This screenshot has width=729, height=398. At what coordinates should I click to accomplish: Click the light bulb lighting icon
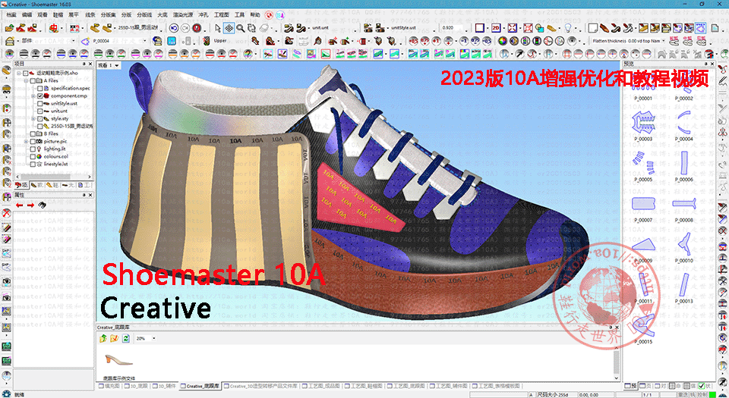(x=568, y=28)
